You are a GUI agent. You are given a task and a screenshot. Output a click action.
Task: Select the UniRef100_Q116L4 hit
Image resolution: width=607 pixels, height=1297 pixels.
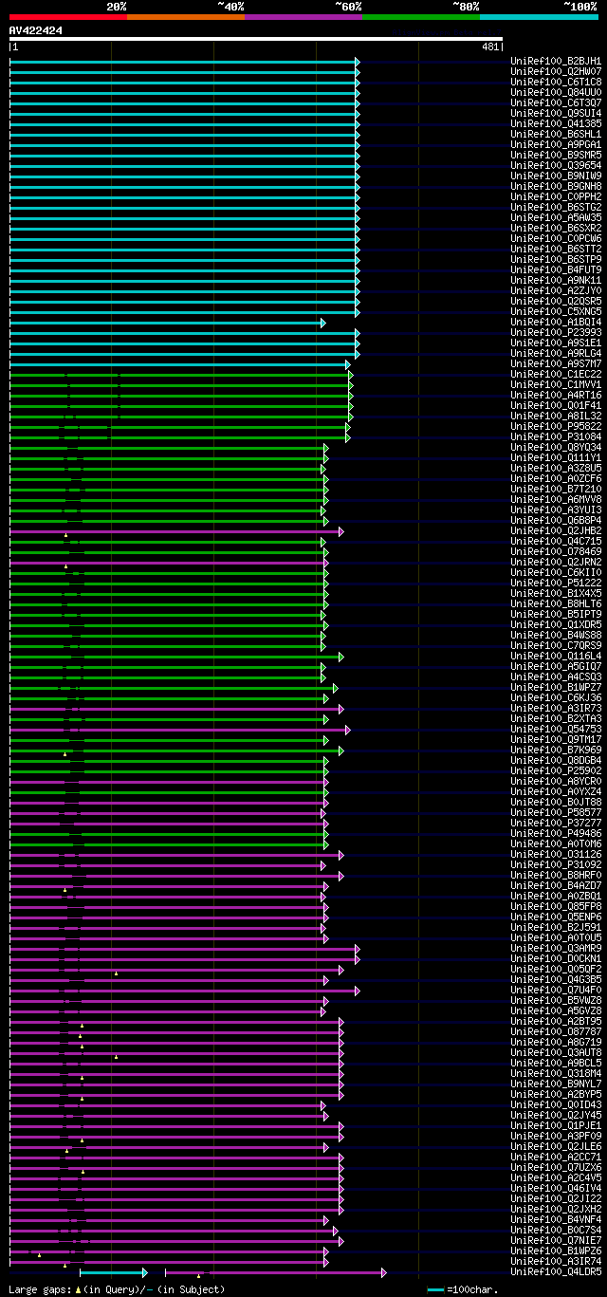[x=556, y=656]
